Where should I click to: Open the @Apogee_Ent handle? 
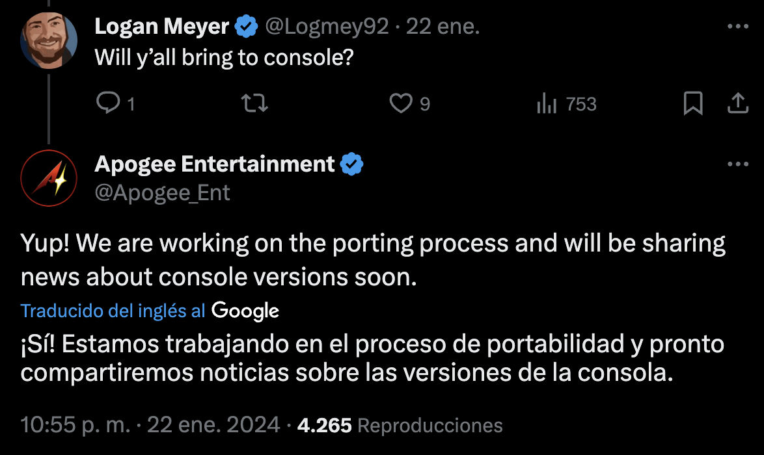pos(162,192)
